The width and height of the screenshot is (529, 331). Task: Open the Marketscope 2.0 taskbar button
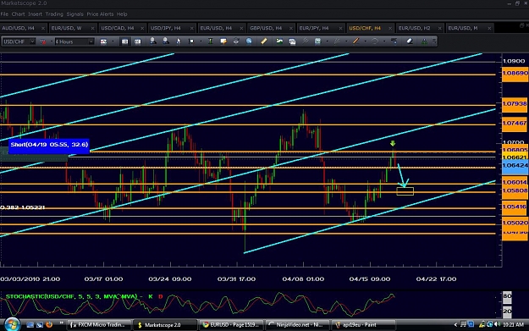(x=165, y=325)
